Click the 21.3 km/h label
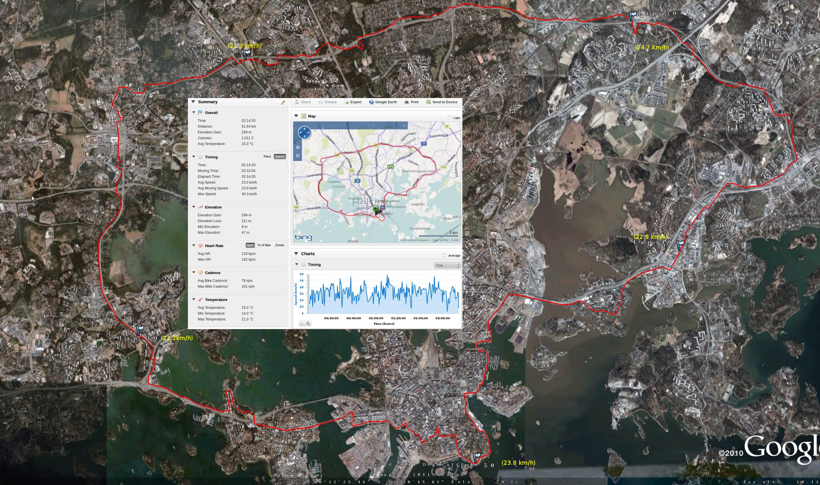The width and height of the screenshot is (820, 485). (245, 46)
